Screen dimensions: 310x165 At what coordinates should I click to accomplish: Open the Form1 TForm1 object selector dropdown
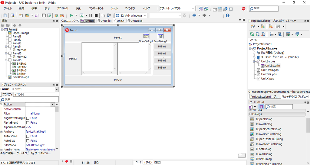(x=57, y=89)
